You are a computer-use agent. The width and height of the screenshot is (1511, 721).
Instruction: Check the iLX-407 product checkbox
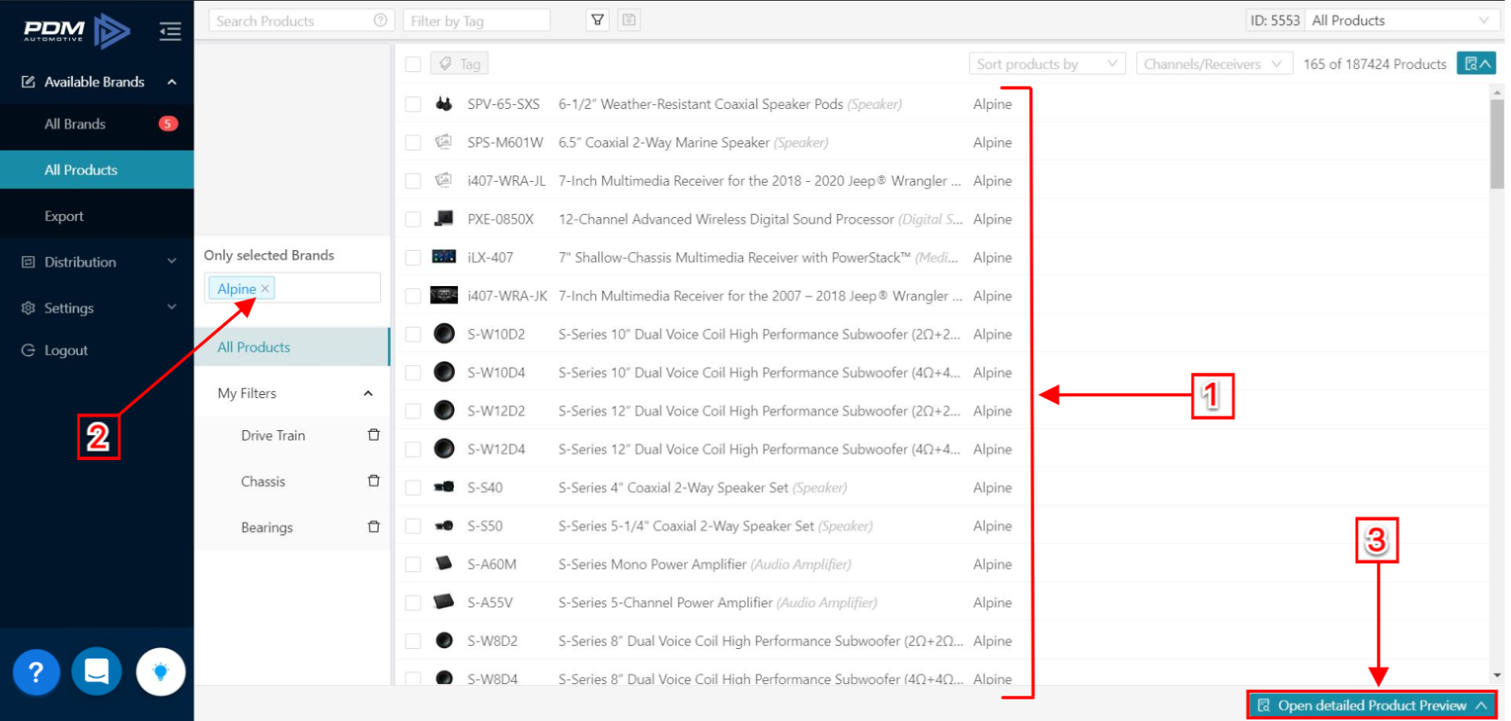(413, 258)
